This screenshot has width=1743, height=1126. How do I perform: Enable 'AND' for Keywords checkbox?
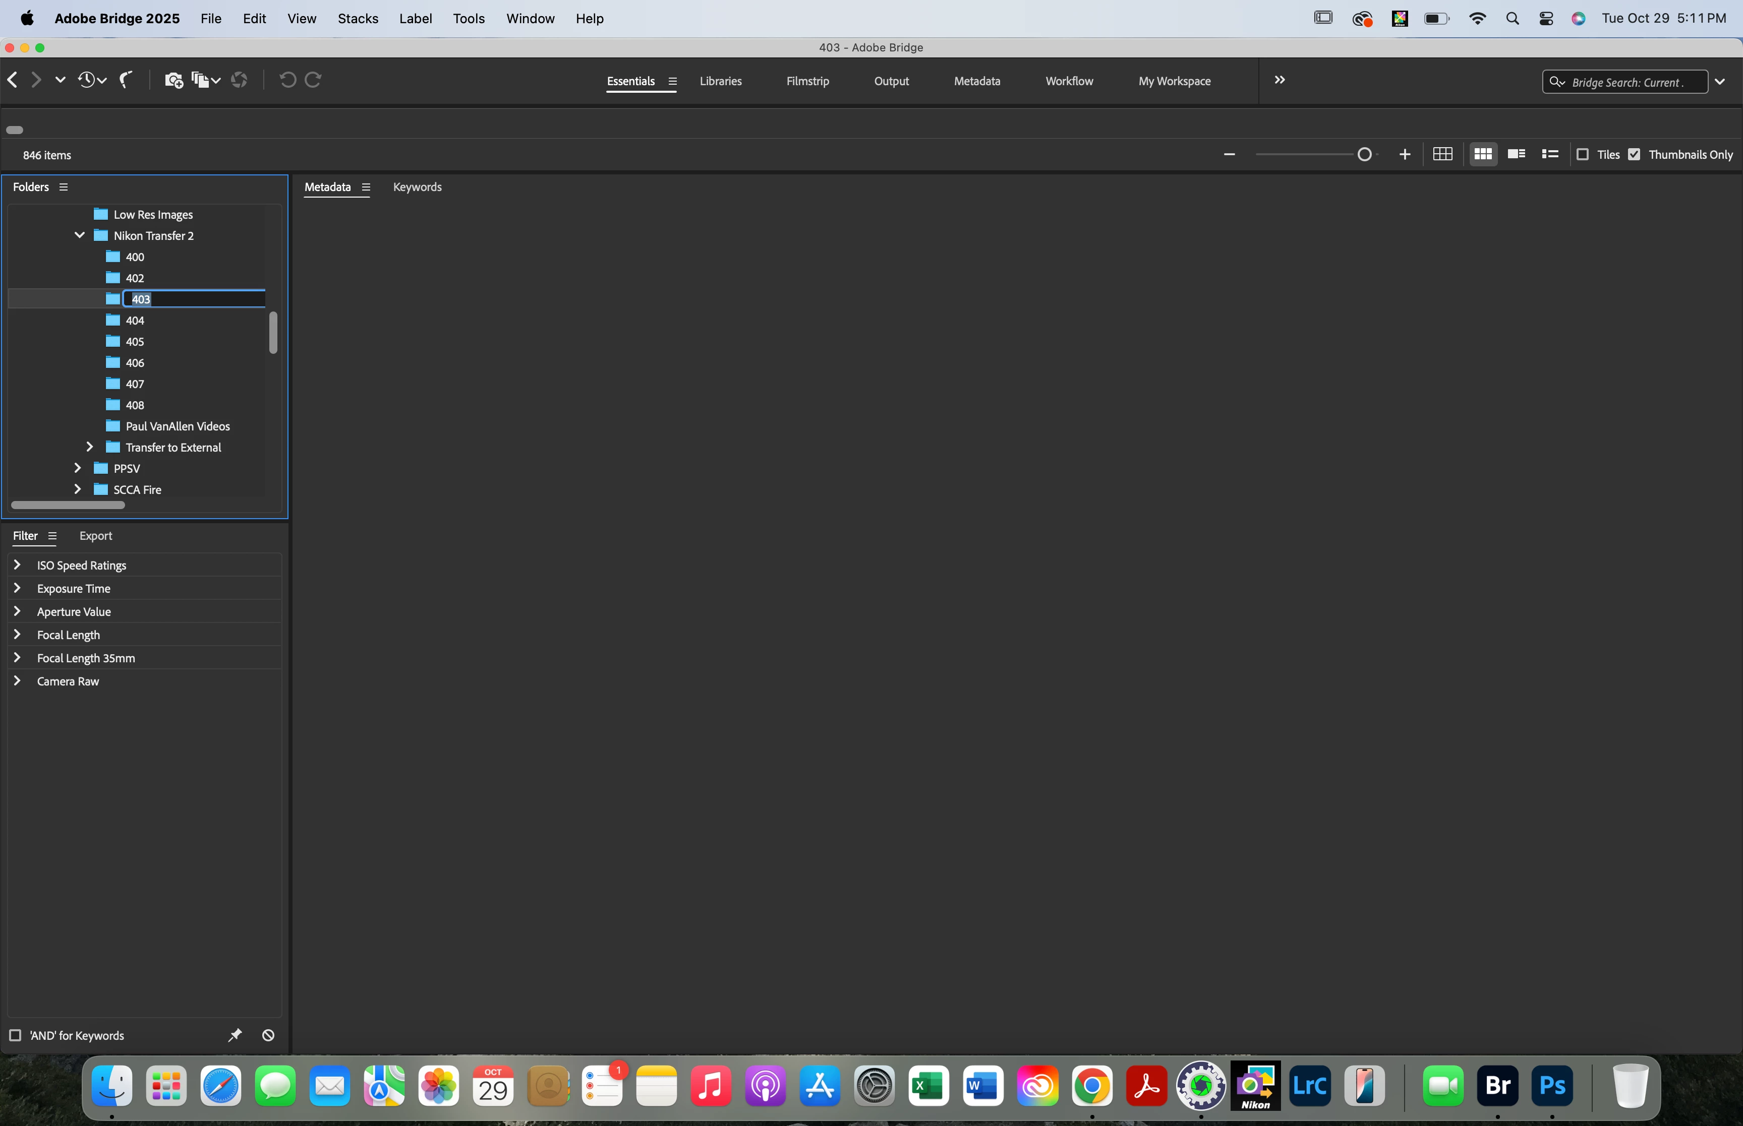[15, 1035]
